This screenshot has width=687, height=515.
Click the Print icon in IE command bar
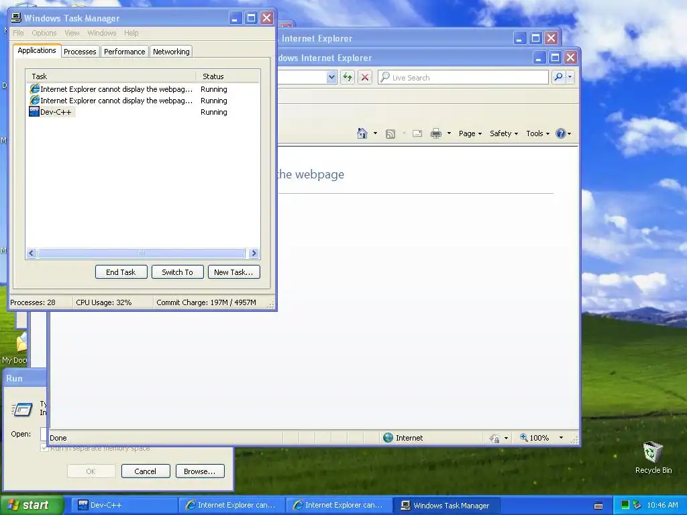click(x=436, y=133)
